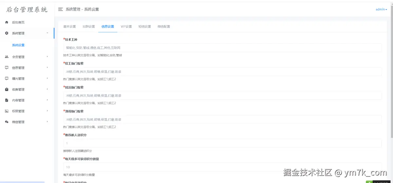Screen dimensions: 393x183
Task: Click the 后台管理系统 title logo
Action: coord(27,9)
